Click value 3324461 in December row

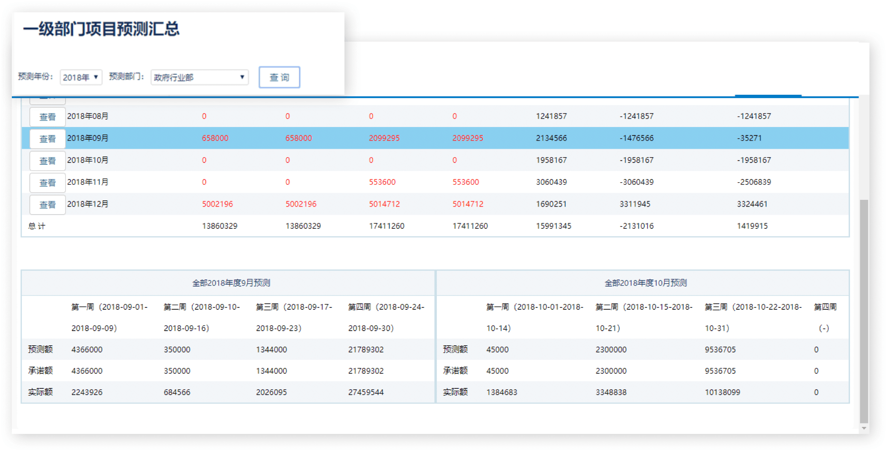point(752,204)
